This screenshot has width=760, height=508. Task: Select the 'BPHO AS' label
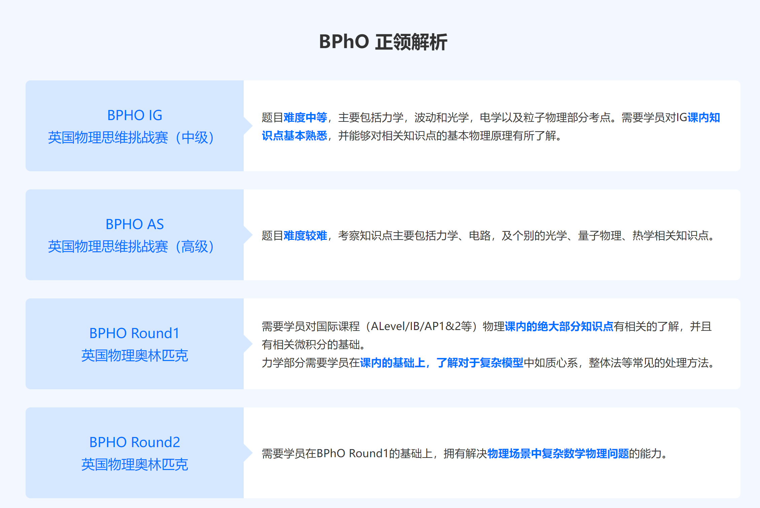point(135,224)
